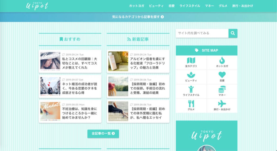
Task: Click date 2019.08.05 Mon
Action: tap(75, 105)
